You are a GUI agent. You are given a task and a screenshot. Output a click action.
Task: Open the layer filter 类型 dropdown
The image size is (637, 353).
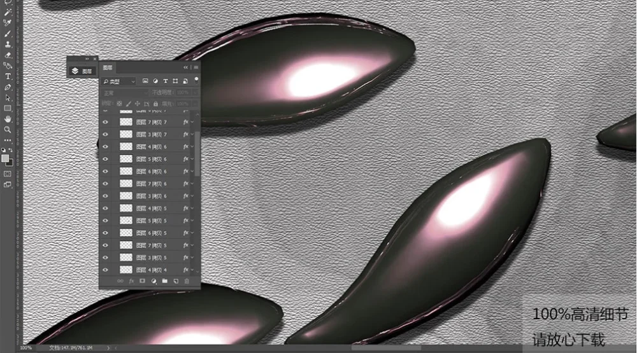pos(118,81)
